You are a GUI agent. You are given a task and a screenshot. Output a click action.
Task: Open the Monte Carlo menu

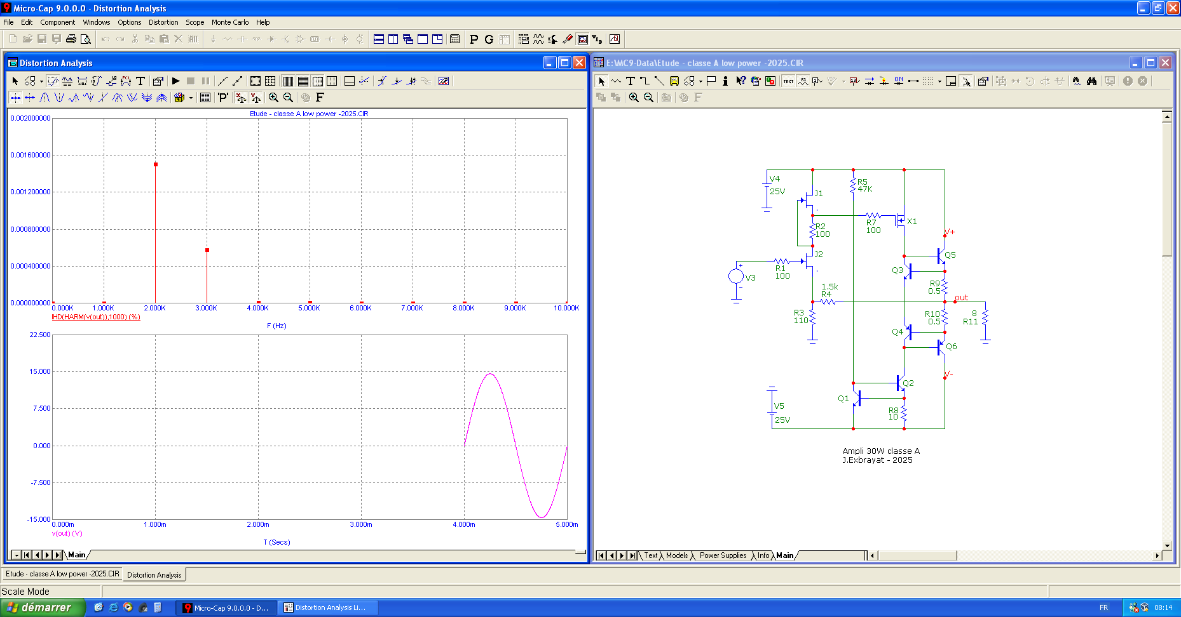click(x=230, y=22)
